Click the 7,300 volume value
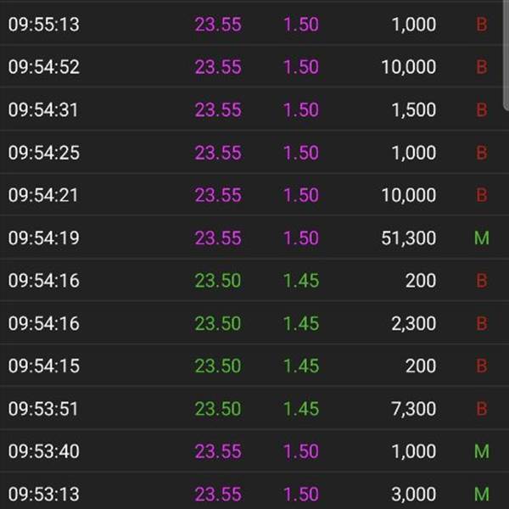This screenshot has width=509, height=509. tap(414, 409)
